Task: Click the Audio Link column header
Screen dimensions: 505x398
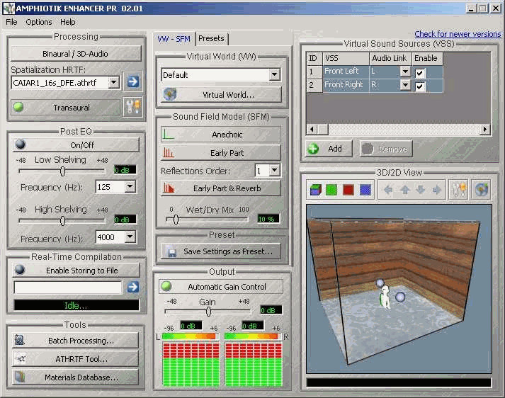Action: 390,58
